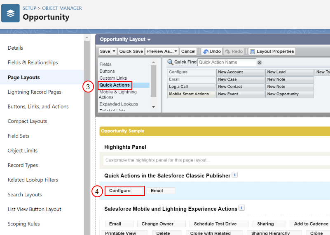Select New Lead palette action
This screenshot has width=330, height=235.
click(x=290, y=72)
